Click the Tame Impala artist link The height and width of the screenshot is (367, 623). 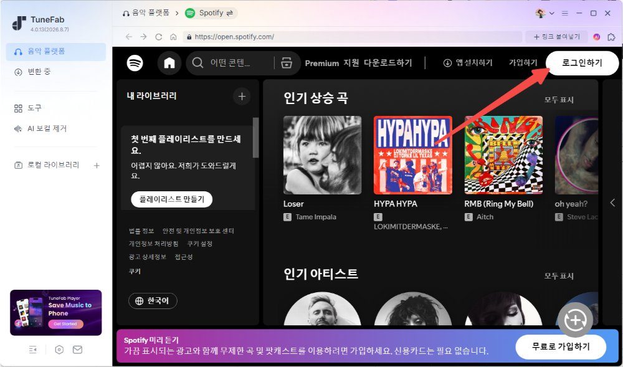(316, 217)
